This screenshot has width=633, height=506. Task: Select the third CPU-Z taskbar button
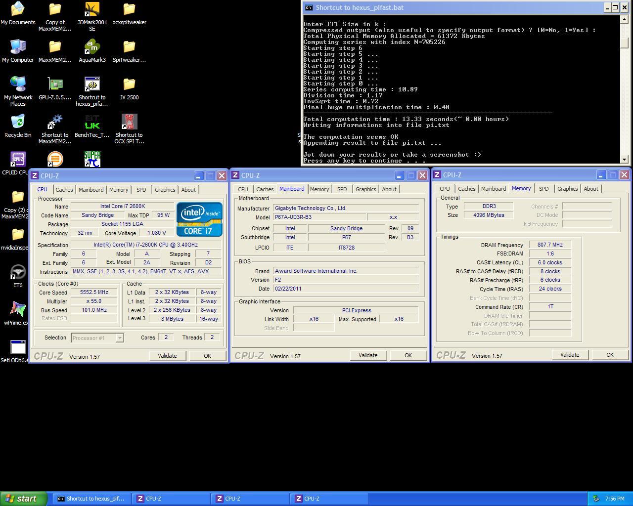click(329, 499)
